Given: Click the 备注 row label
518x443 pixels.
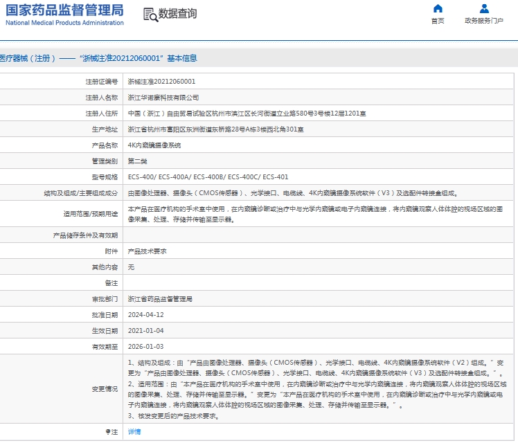Looking at the screenshot, I should pyautogui.click(x=111, y=283).
